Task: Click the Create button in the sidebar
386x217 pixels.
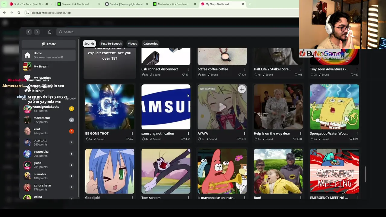Action: point(49,44)
